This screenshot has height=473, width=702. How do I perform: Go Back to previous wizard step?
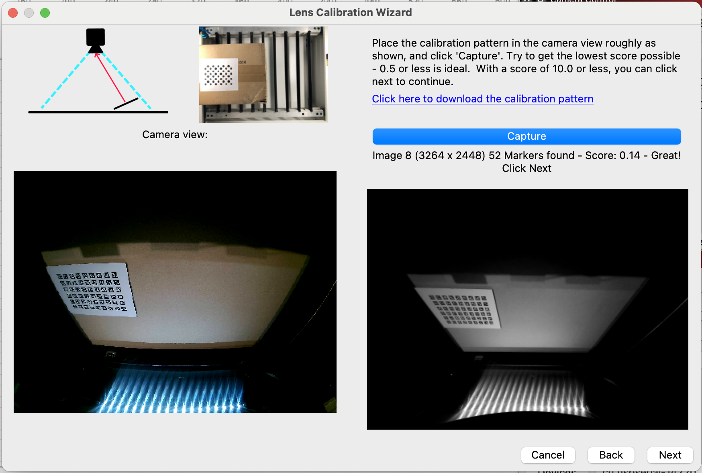click(611, 455)
